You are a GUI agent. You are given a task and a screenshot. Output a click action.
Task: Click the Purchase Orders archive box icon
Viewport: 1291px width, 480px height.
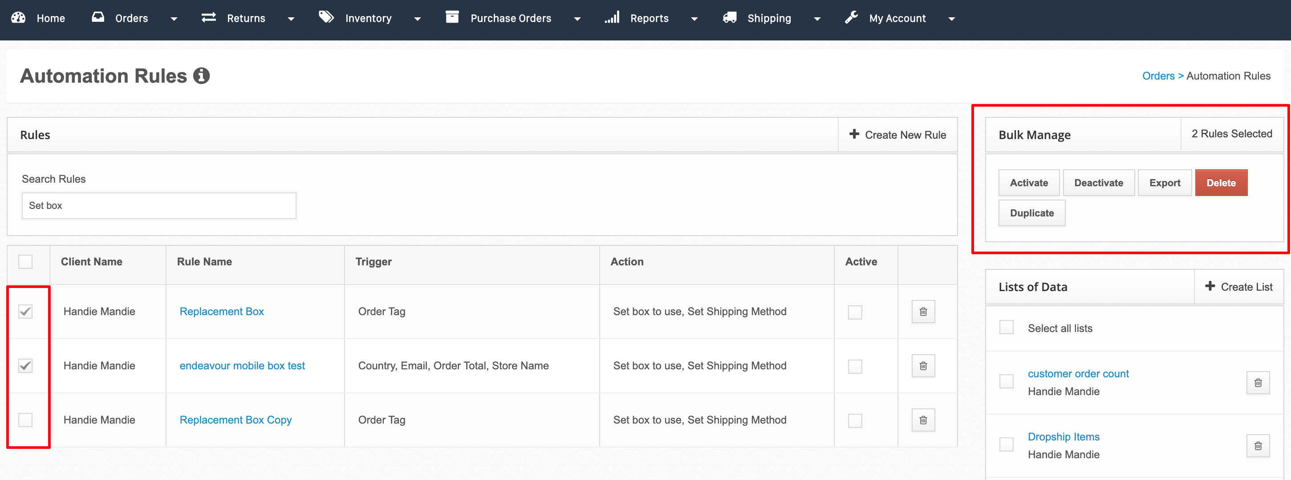(452, 17)
